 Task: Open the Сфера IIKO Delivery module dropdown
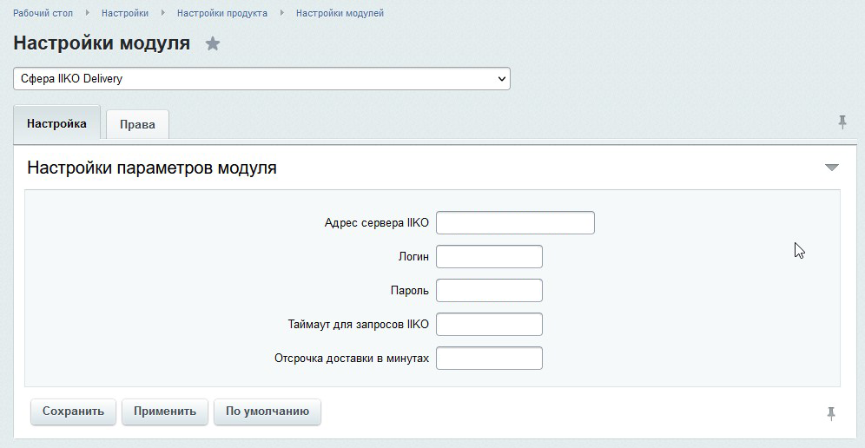(261, 78)
